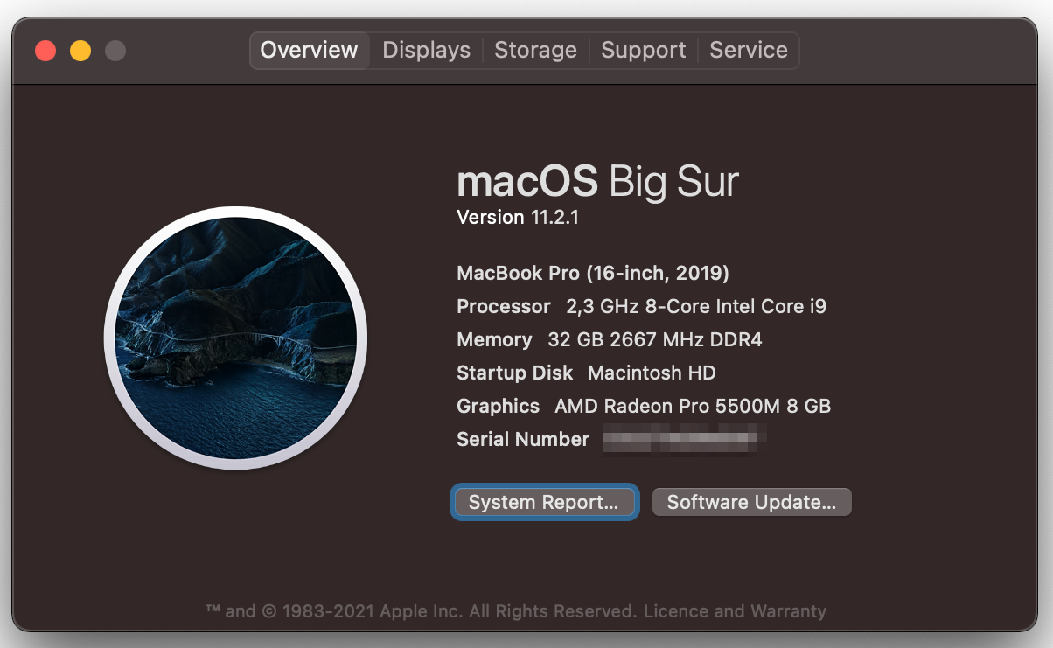Click Version 11.2.1 to reveal build number
This screenshot has height=648, width=1053.
[x=518, y=217]
